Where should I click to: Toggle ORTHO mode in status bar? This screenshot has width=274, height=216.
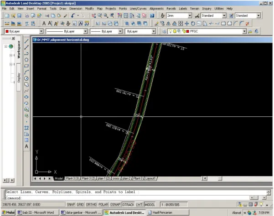(x=91, y=204)
